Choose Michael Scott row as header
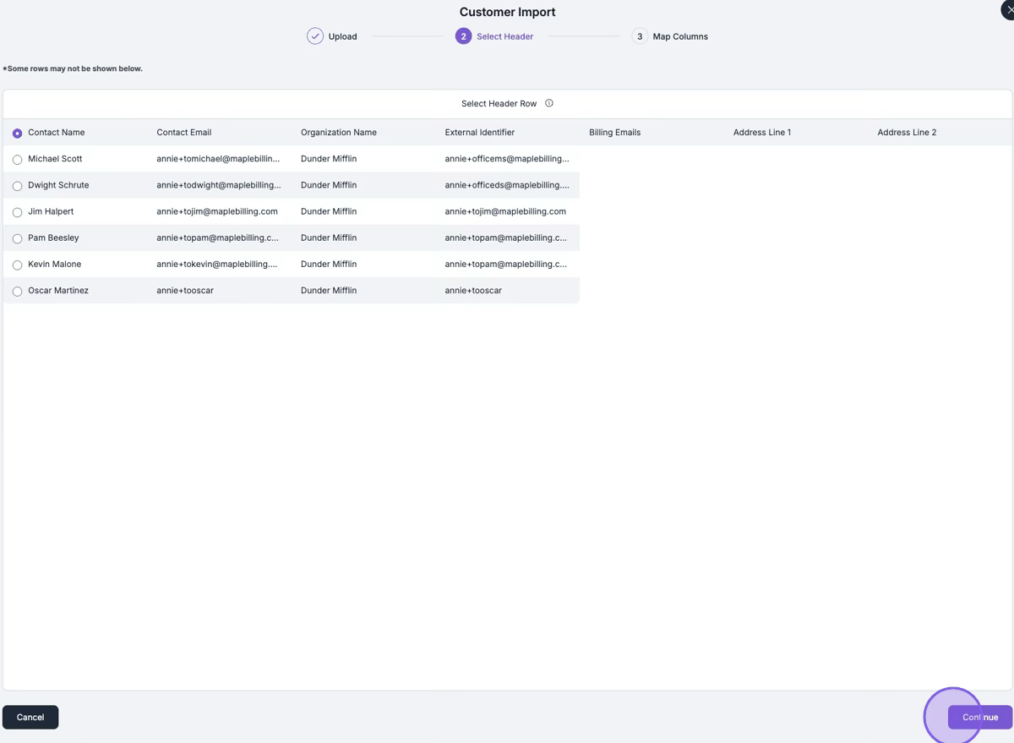The width and height of the screenshot is (1014, 743). click(17, 160)
